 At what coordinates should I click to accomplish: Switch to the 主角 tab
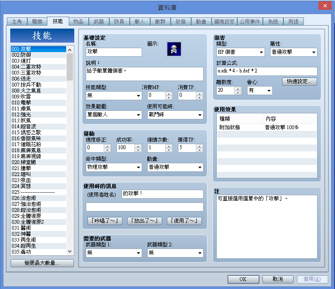pyautogui.click(x=17, y=22)
